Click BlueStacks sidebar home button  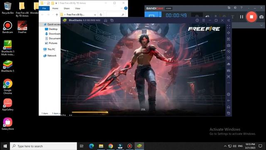(229, 107)
